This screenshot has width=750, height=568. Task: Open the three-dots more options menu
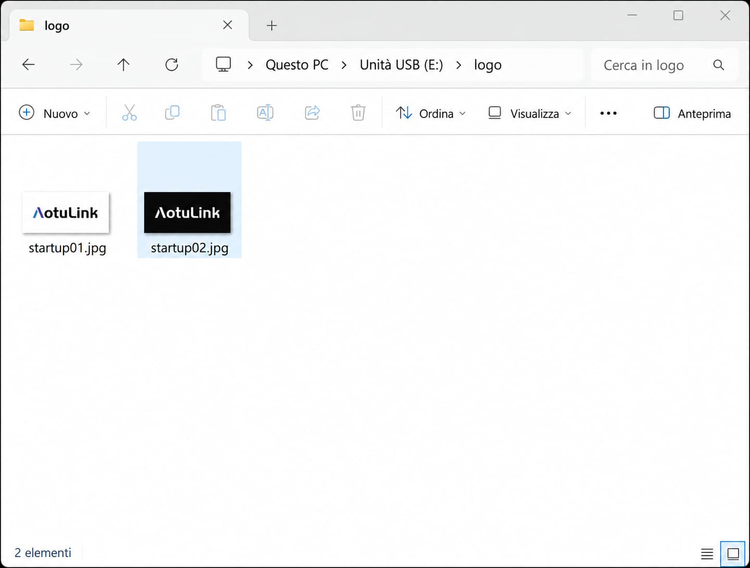click(608, 113)
